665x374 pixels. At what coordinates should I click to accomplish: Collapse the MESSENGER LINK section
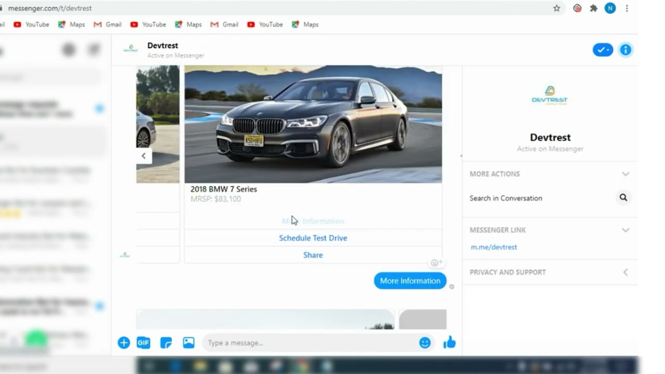626,230
